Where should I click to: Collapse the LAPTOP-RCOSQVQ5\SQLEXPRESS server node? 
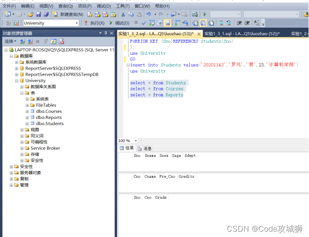pos(6,50)
